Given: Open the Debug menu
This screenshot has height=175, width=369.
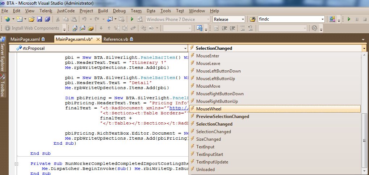Looking at the screenshot, I should 119,11.
